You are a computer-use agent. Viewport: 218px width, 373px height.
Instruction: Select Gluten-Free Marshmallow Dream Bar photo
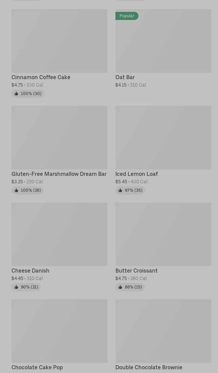tap(59, 137)
